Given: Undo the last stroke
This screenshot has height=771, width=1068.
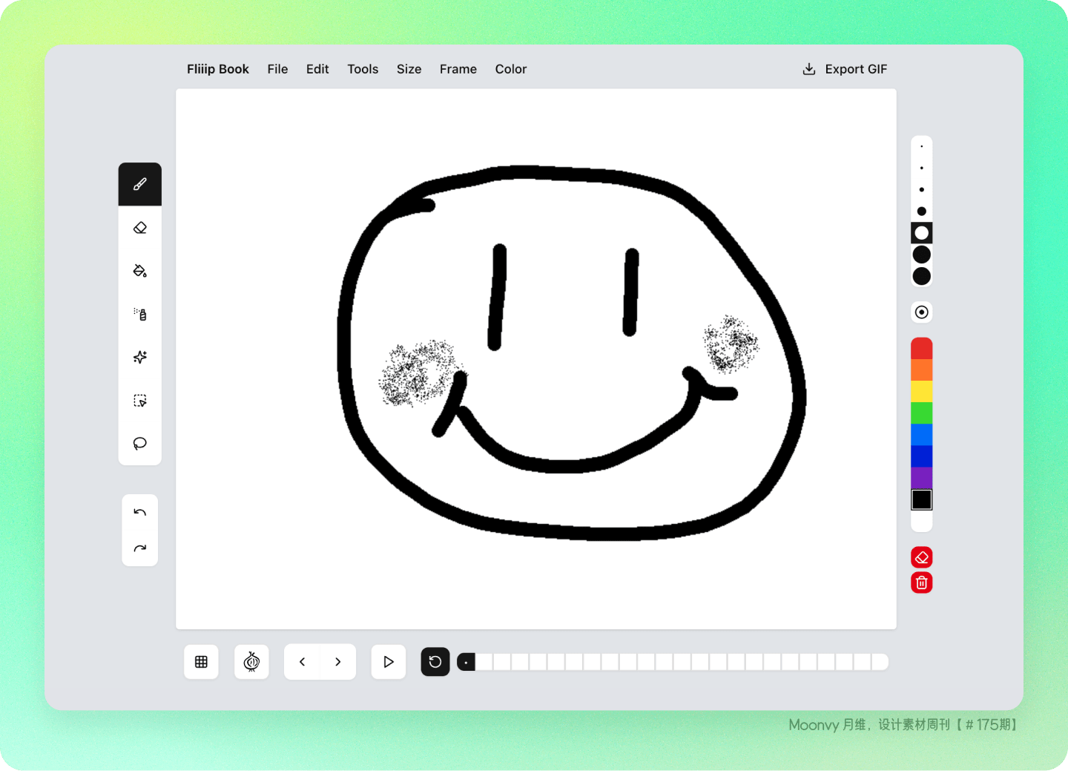Looking at the screenshot, I should pyautogui.click(x=140, y=512).
